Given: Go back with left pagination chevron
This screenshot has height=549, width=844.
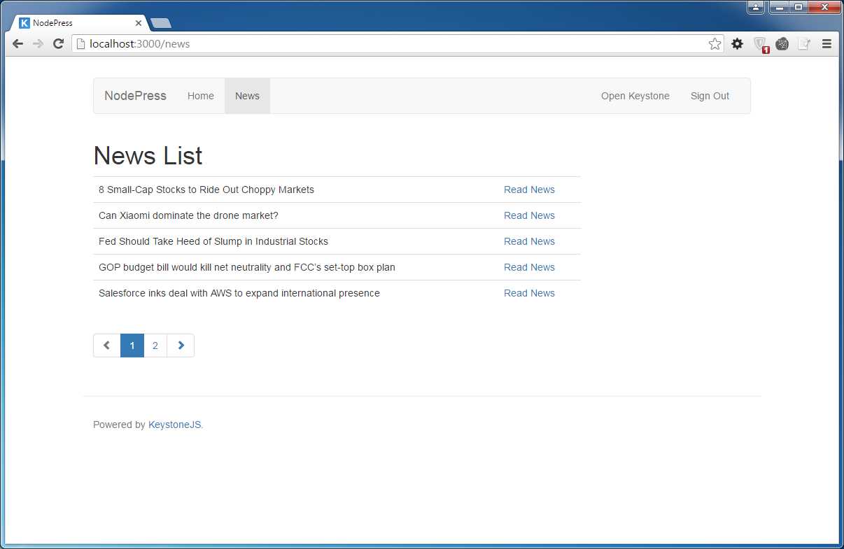Looking at the screenshot, I should [106, 345].
